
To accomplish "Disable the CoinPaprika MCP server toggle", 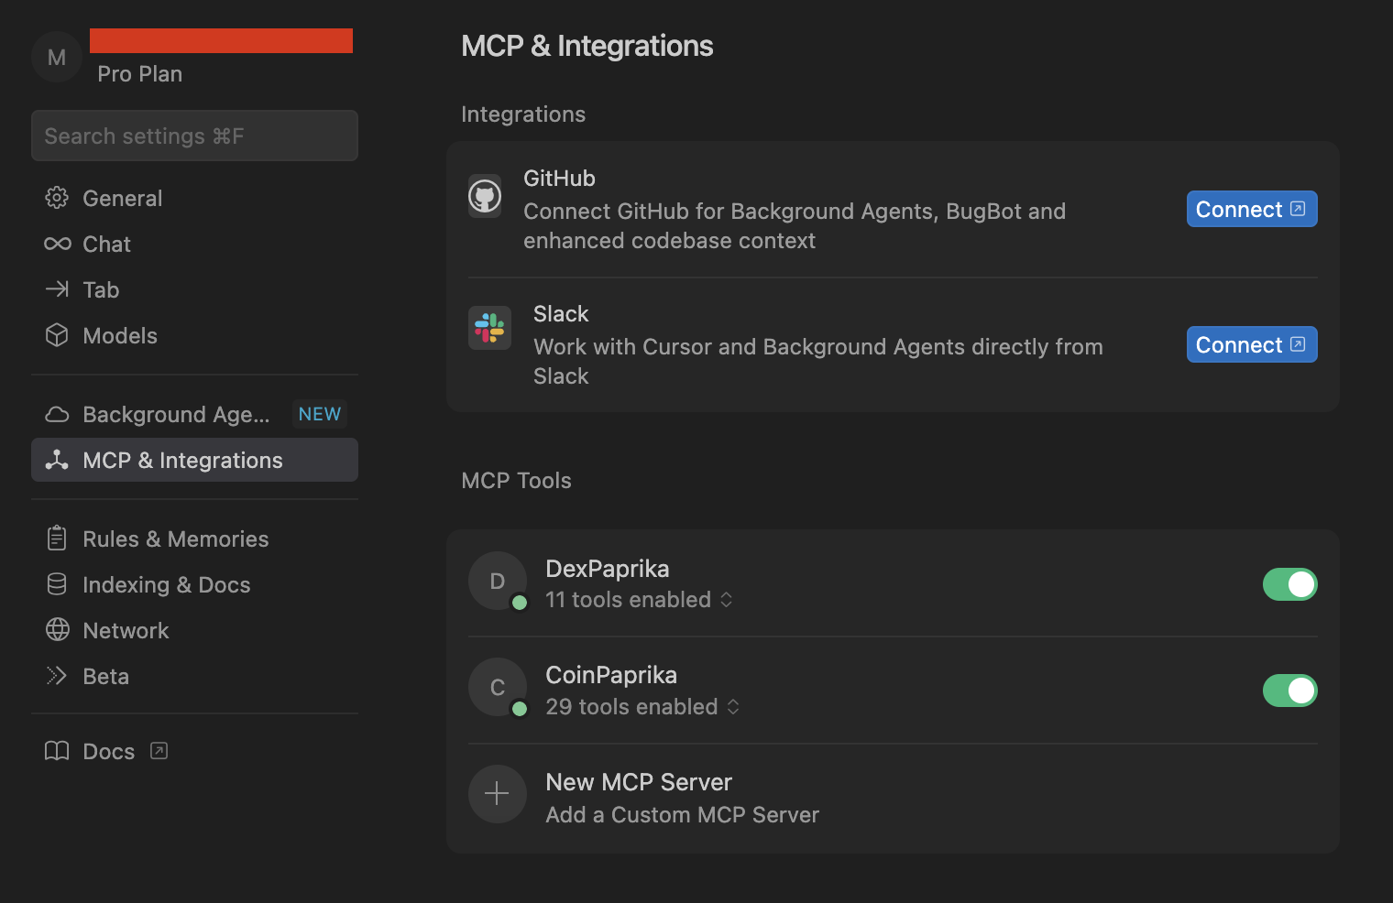I will pos(1290,691).
